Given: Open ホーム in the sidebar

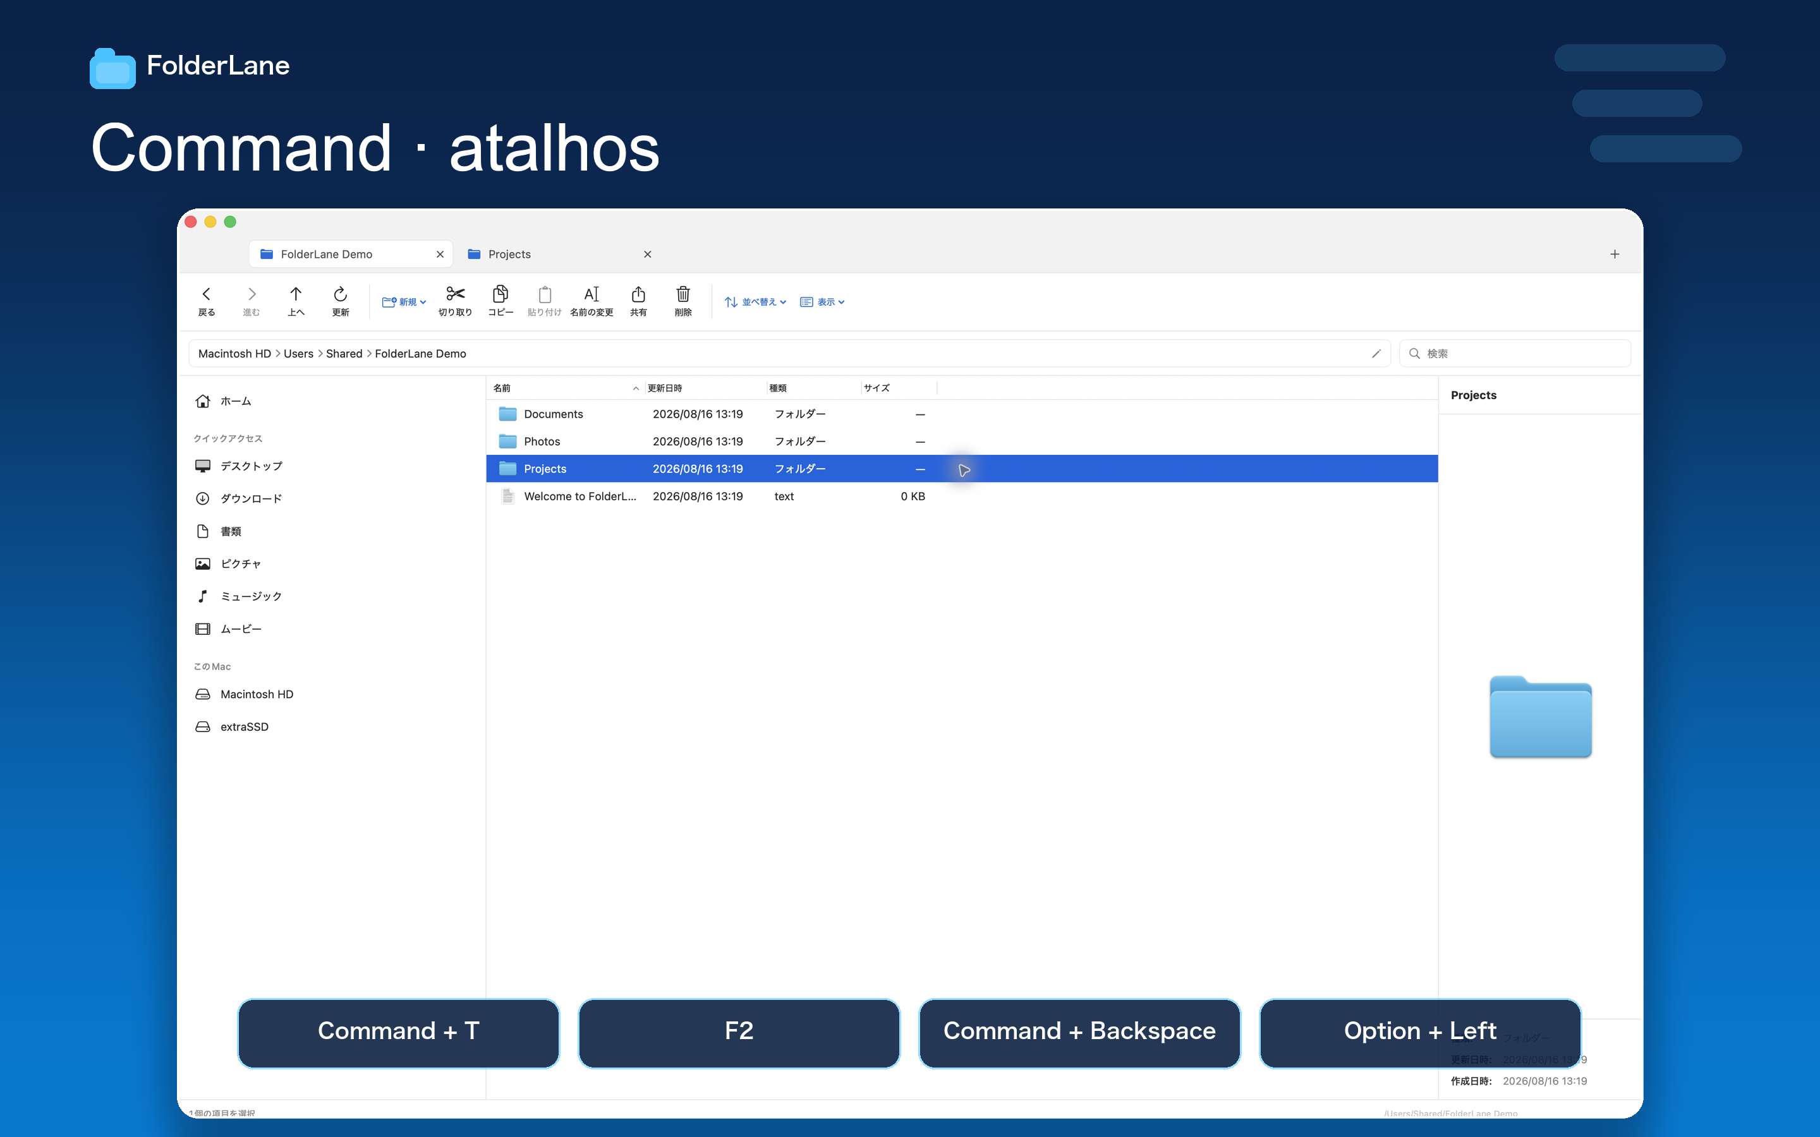Looking at the screenshot, I should coord(331,402).
